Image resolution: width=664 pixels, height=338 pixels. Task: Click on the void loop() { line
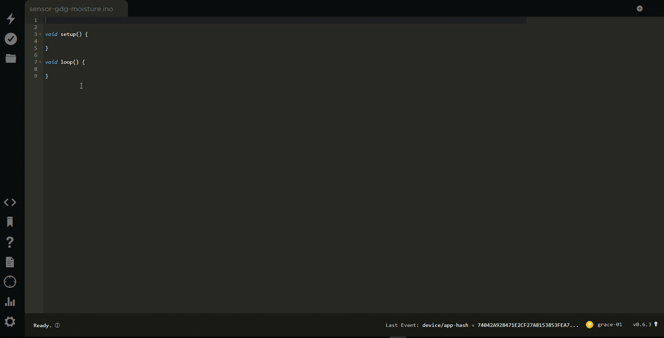tap(65, 62)
